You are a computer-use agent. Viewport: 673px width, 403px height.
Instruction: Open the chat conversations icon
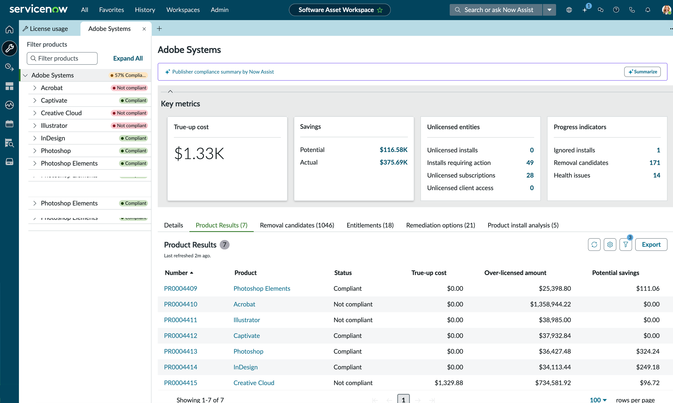point(600,10)
